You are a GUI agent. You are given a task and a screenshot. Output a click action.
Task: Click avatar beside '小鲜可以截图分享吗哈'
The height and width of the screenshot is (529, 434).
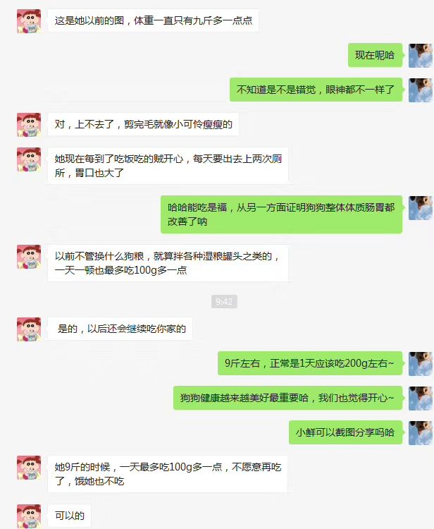point(421,433)
